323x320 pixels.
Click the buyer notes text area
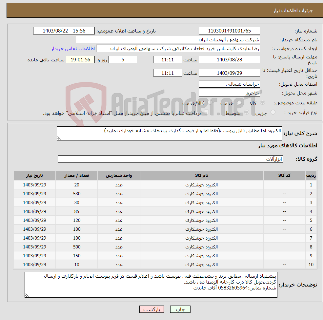click(151, 285)
